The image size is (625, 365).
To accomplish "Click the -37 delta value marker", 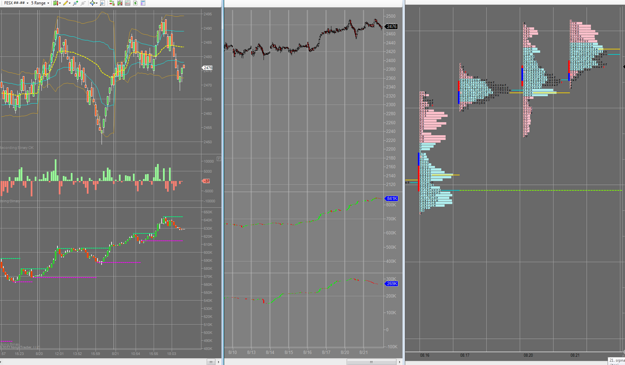I will click(206, 181).
